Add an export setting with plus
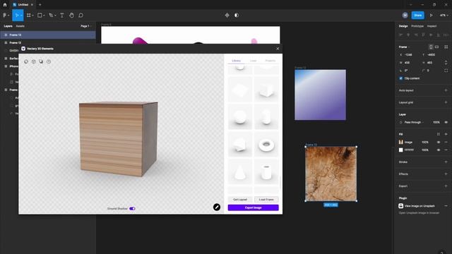Viewport: 452px width, 254px height. tap(446, 186)
